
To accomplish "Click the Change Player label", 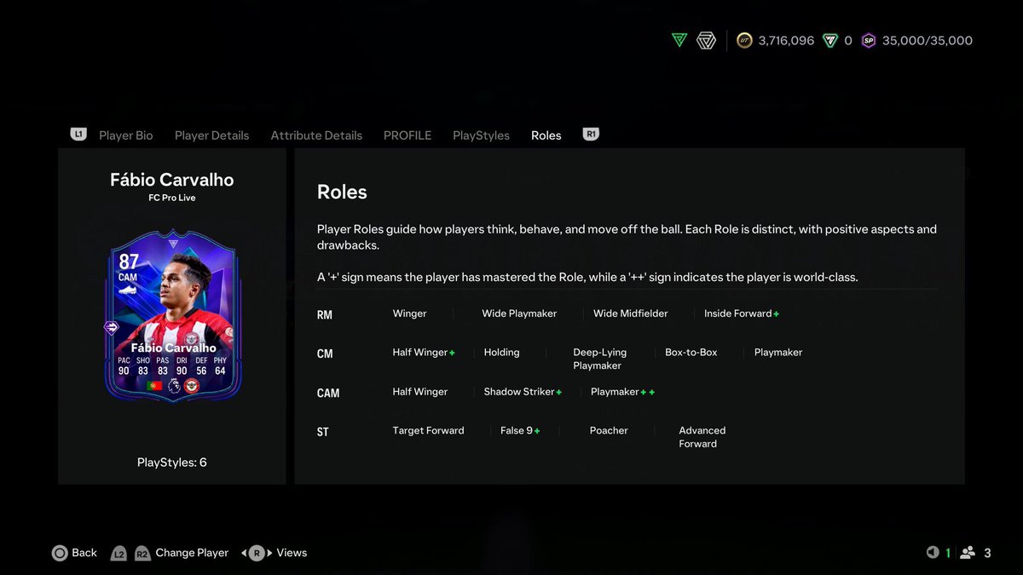I will 192,553.
